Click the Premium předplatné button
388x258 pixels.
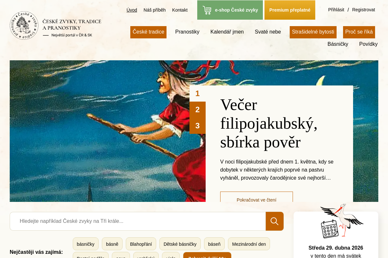pyautogui.click(x=290, y=10)
